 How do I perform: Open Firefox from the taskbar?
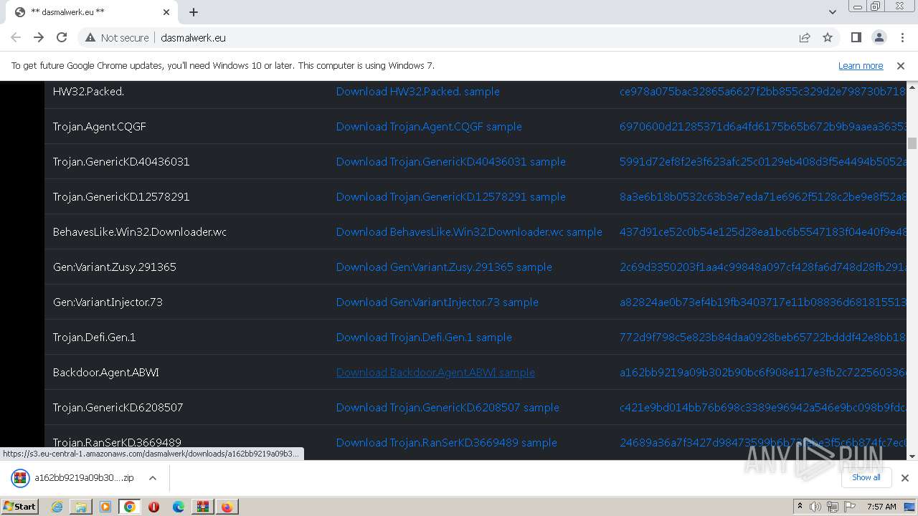(227, 507)
